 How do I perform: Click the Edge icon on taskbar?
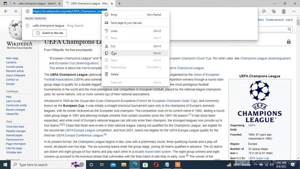click(x=135, y=165)
